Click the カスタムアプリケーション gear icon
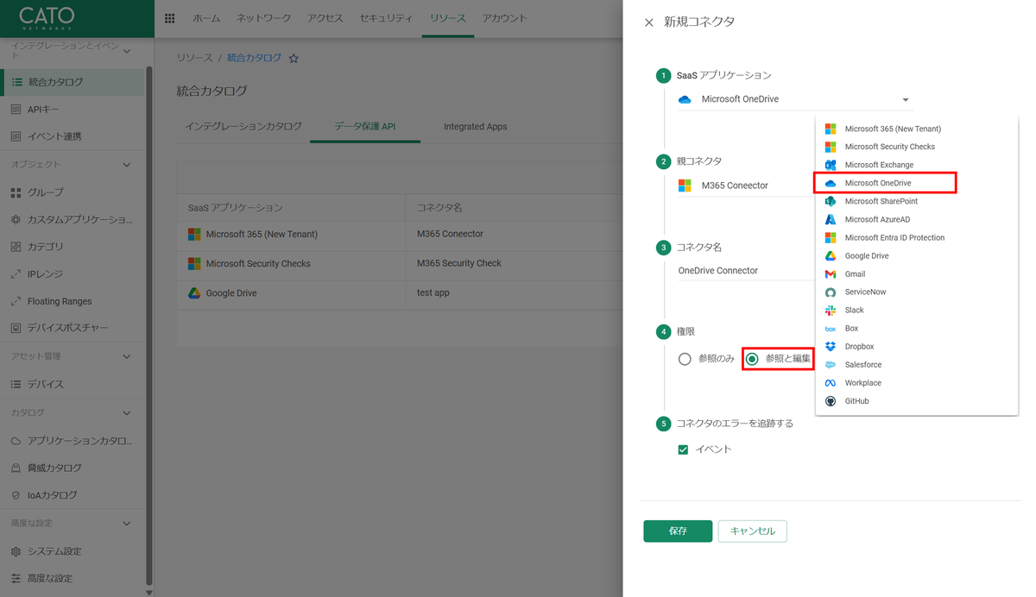Viewport: 1036px width, 597px height. click(16, 220)
